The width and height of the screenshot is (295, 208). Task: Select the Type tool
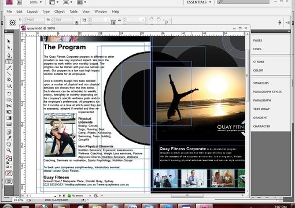pyautogui.click(x=9, y=61)
